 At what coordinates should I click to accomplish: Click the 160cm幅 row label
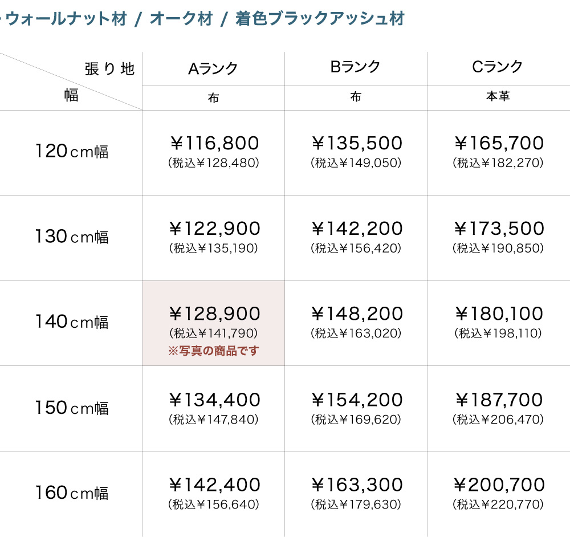(x=72, y=493)
